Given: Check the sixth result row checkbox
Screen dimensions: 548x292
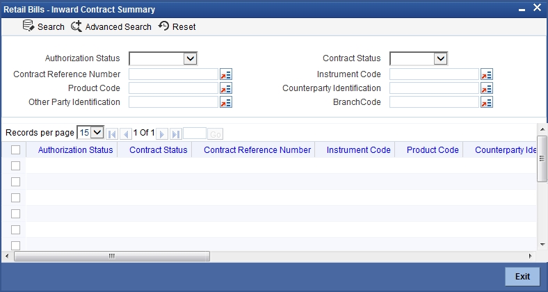Looking at the screenshot, I should [16, 245].
